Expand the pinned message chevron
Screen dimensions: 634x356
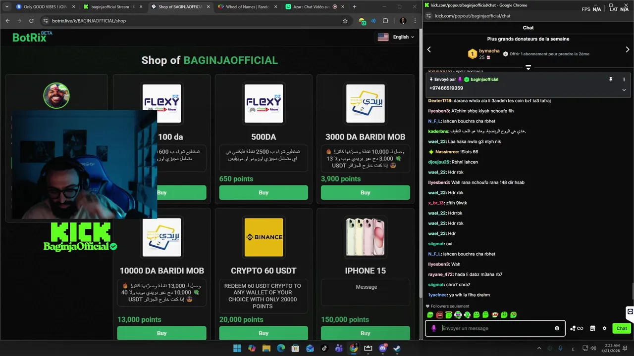coord(624,89)
